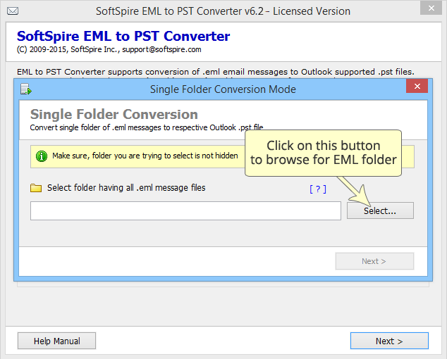Click the Select... browse button

point(380,210)
